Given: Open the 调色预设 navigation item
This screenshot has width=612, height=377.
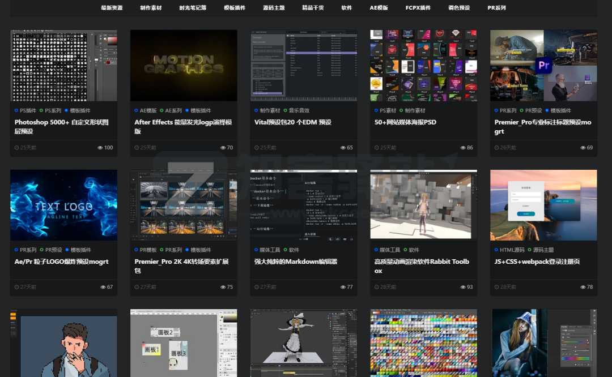Looking at the screenshot, I should tap(459, 8).
